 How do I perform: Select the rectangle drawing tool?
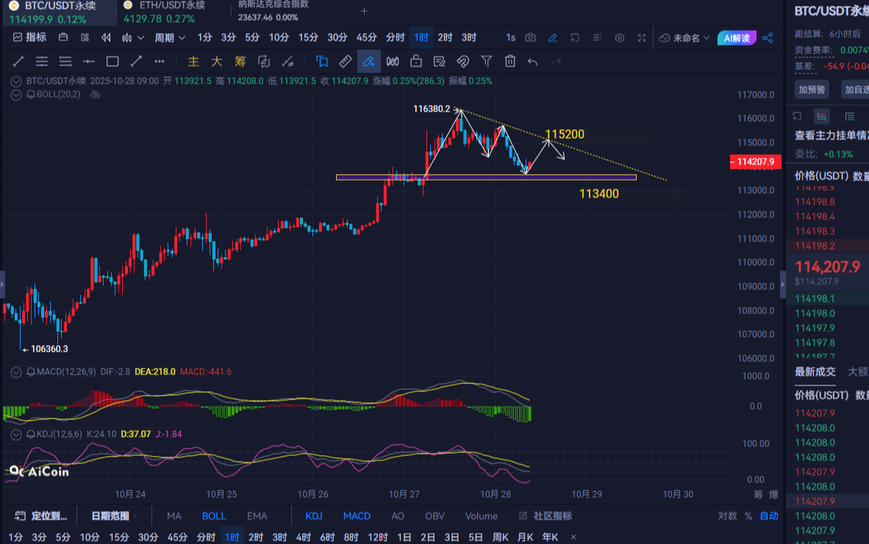click(112, 62)
